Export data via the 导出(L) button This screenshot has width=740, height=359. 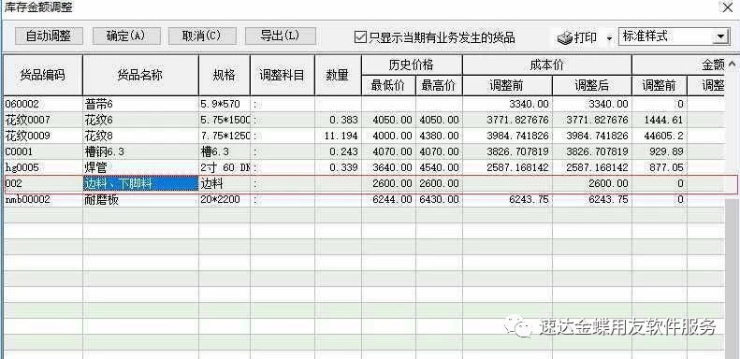[x=281, y=36]
